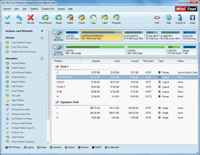200x155 pixels.
Task: Click the Contact us icon
Action: click(180, 18)
